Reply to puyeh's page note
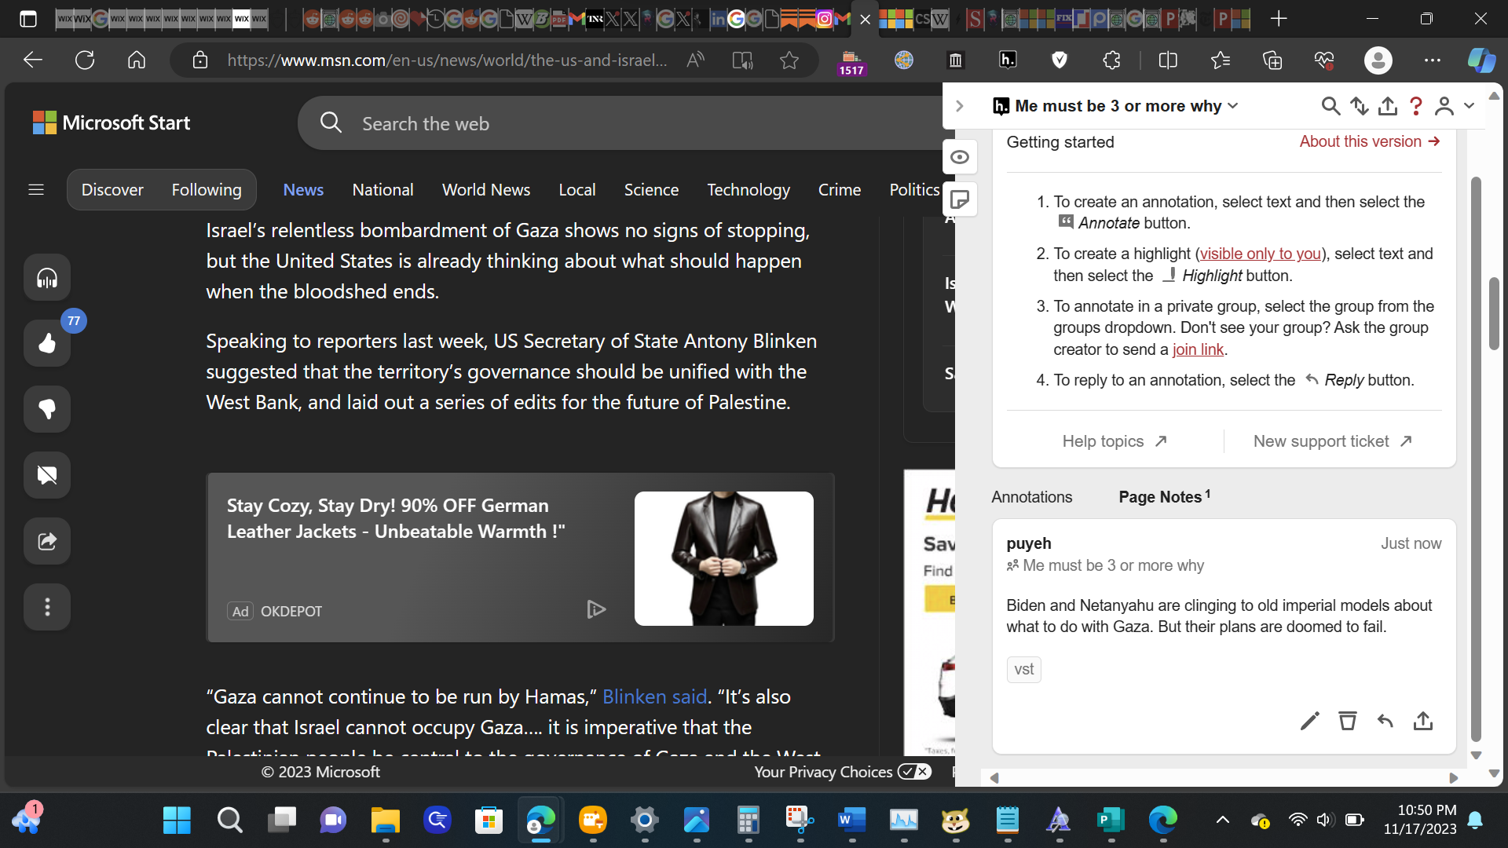Viewport: 1508px width, 848px height. coord(1385,721)
